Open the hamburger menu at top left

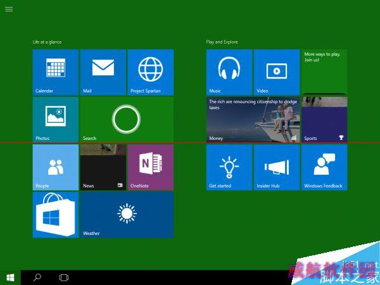pyautogui.click(x=9, y=9)
